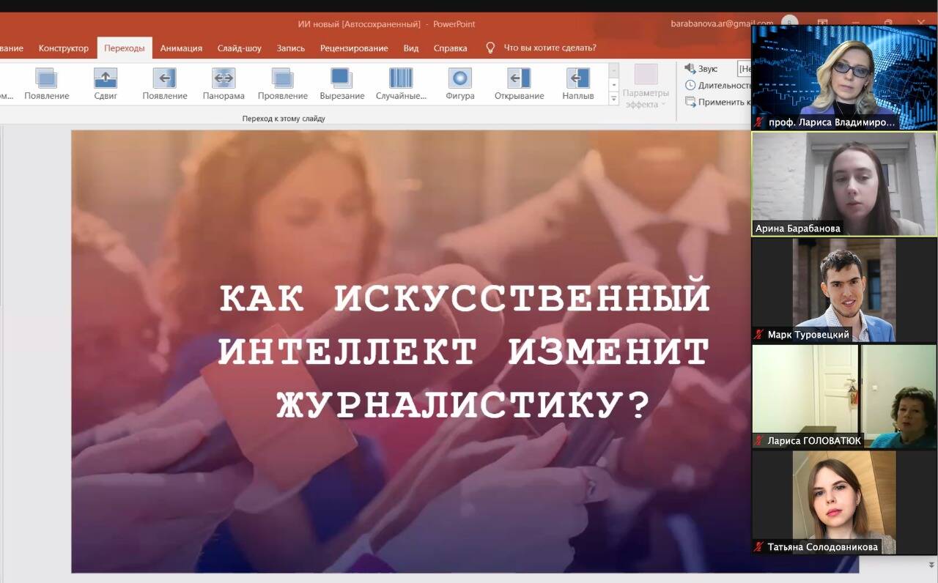Click the muted mic icon for Татьяна Солодовникова
This screenshot has height=583, width=938.
pos(759,547)
